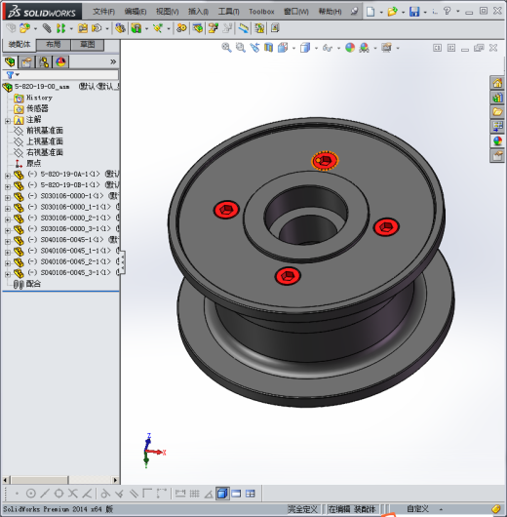Select the 配合 mates item
This screenshot has height=517, width=507.
pos(33,284)
